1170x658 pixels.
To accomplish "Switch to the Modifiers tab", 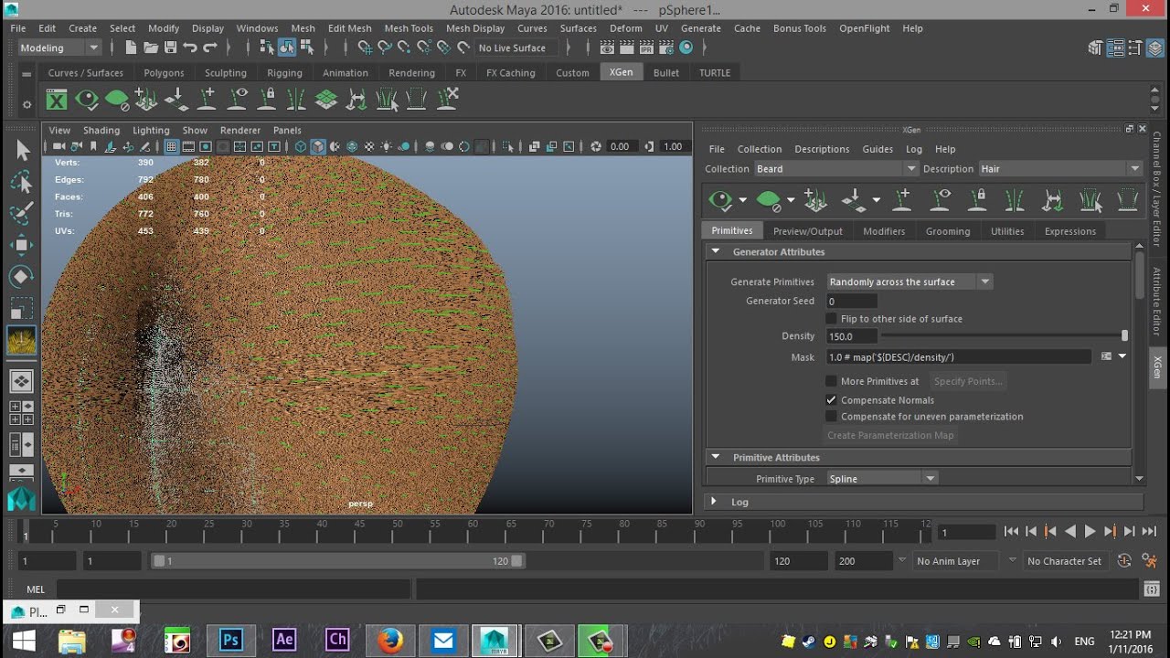I will pos(884,231).
